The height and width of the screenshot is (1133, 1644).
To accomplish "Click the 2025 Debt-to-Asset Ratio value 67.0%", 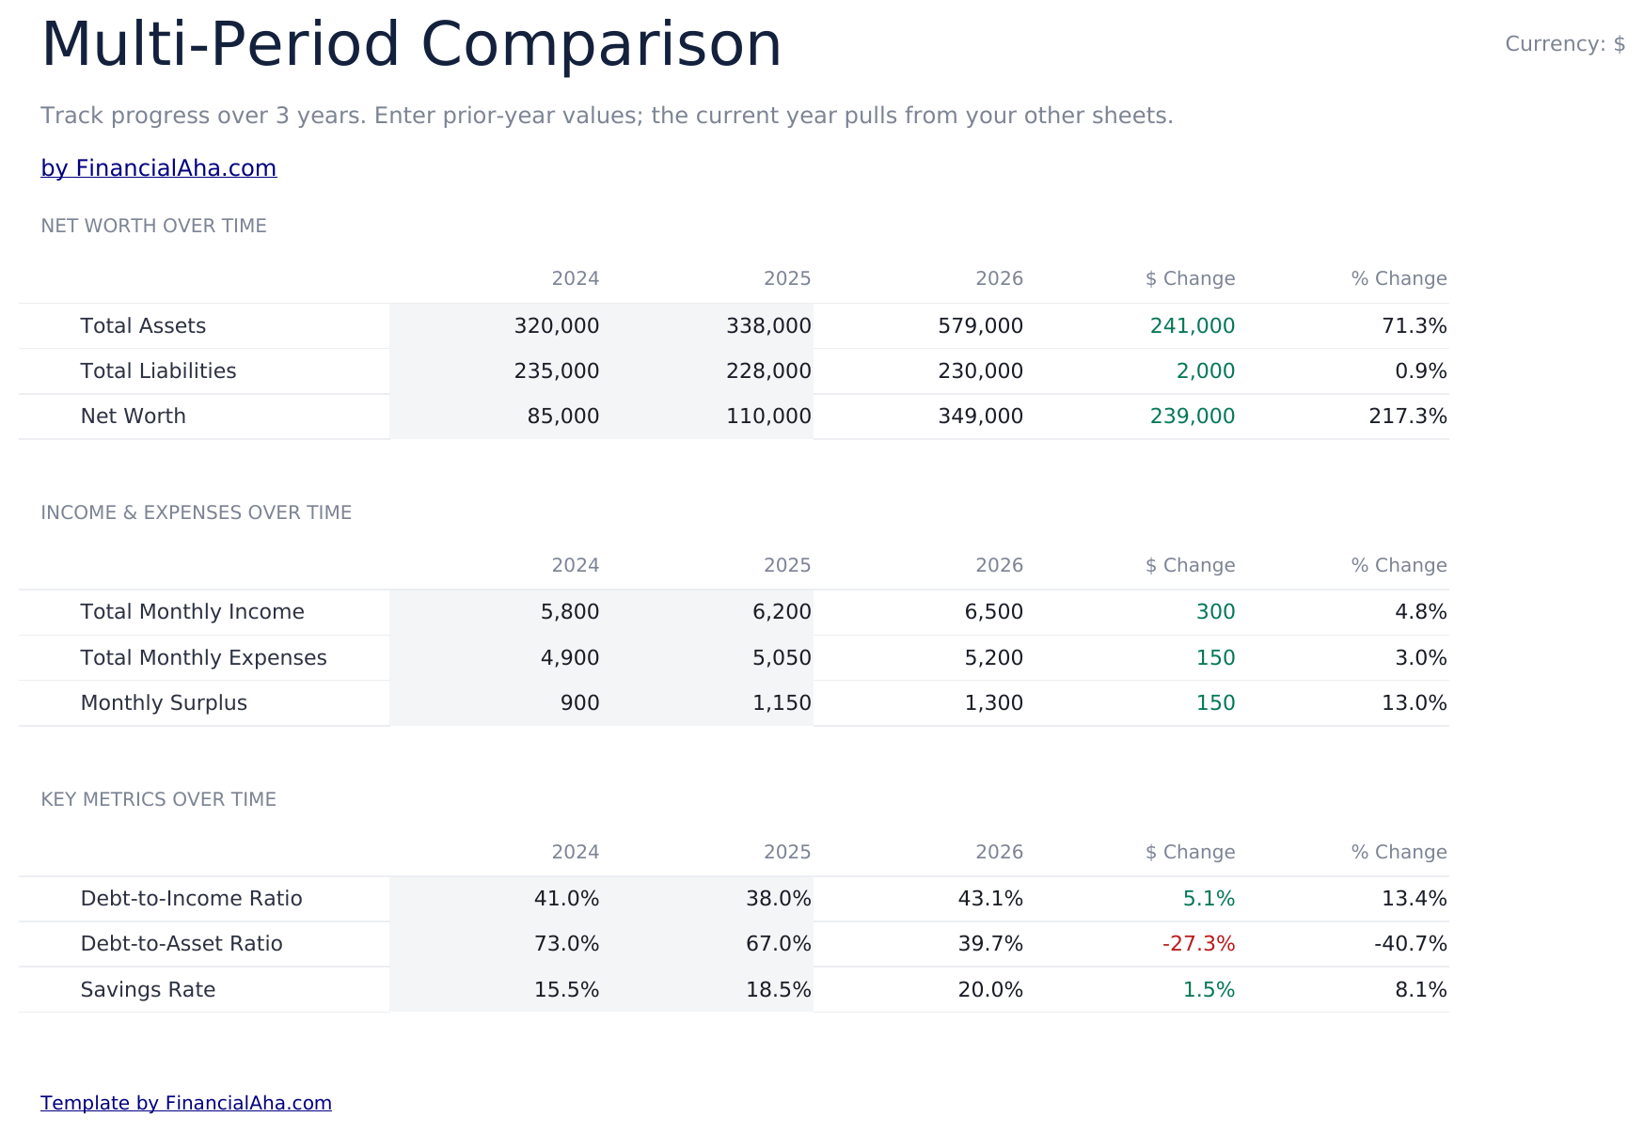I will [779, 944].
